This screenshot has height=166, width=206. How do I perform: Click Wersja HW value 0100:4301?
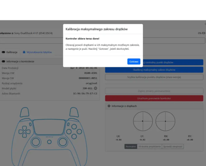click(91, 73)
